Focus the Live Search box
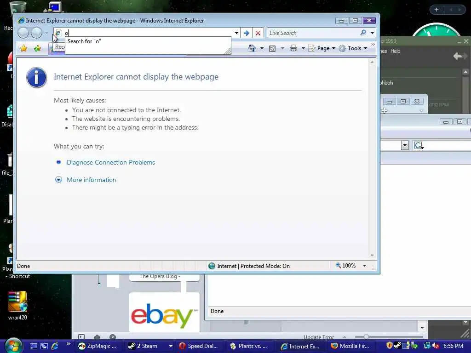Screen dimensions: 471x353 [x=312, y=33]
